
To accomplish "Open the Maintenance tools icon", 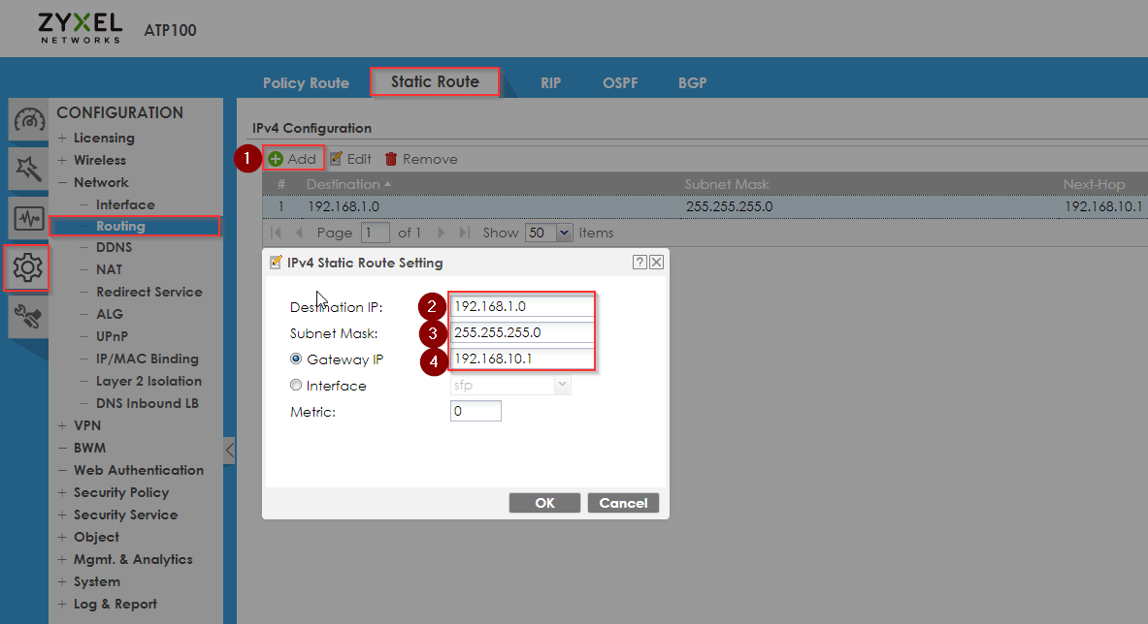I will 28,317.
